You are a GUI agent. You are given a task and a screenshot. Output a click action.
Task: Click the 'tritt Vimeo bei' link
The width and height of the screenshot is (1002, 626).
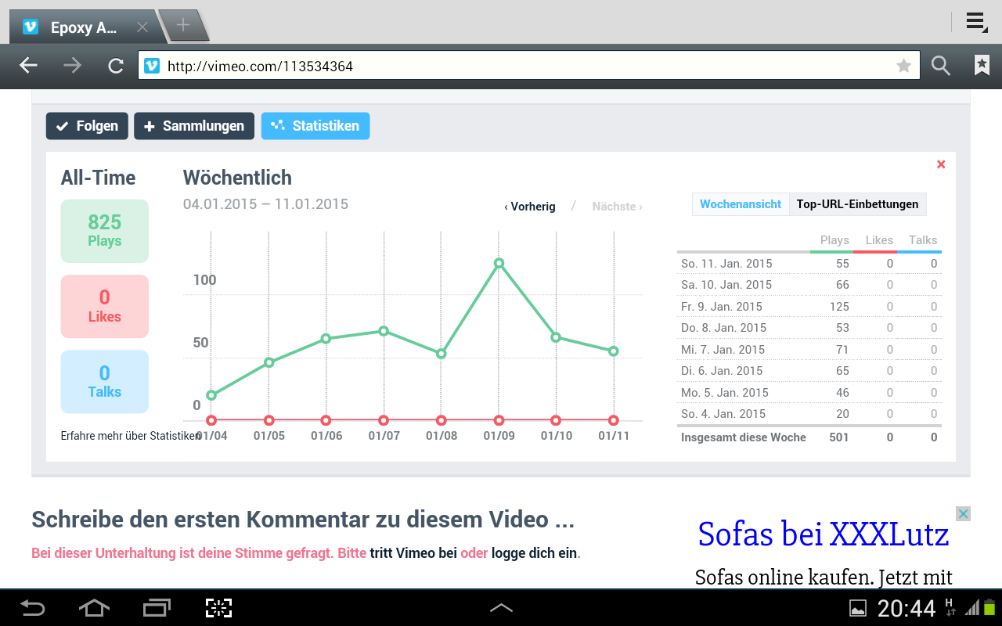(x=413, y=553)
